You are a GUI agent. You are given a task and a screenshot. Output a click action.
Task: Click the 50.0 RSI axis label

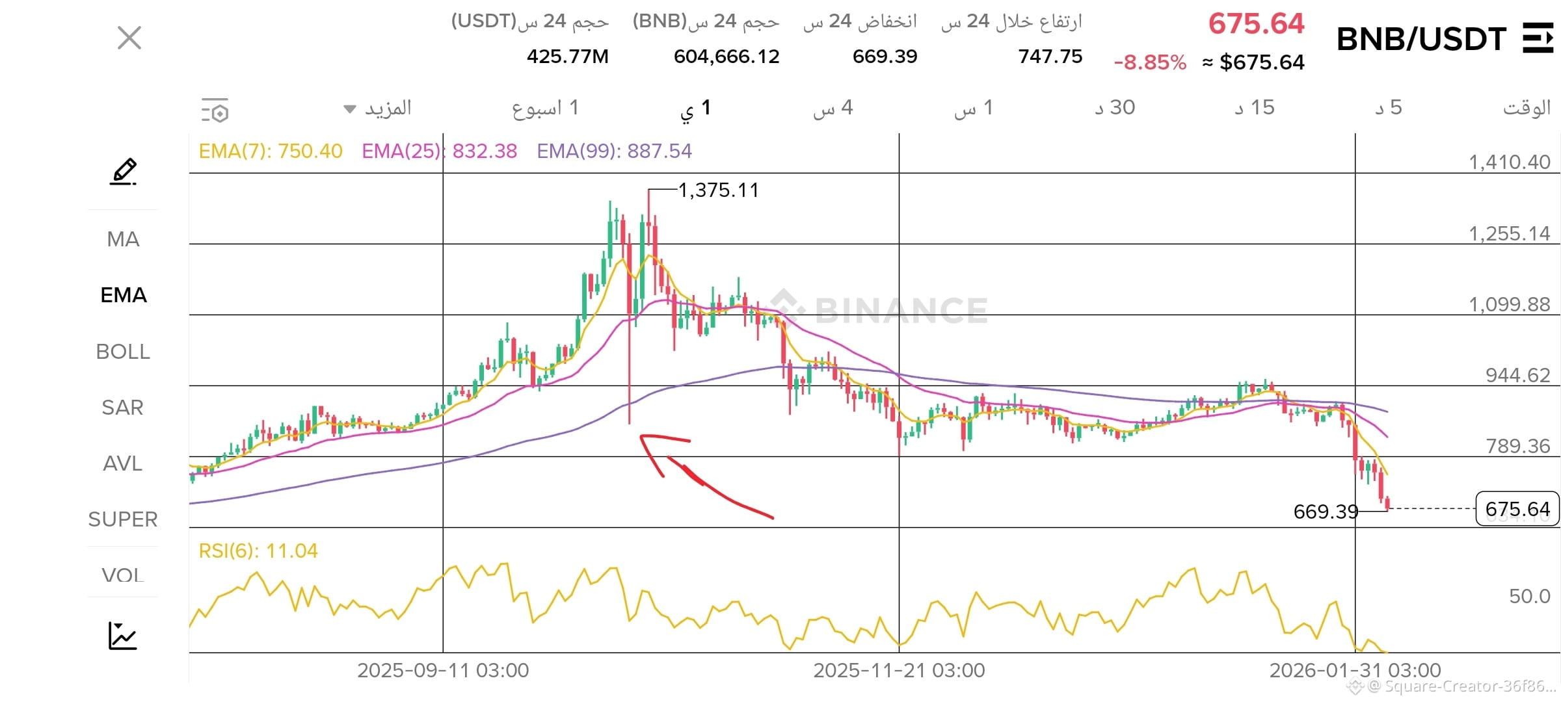tap(1530, 596)
